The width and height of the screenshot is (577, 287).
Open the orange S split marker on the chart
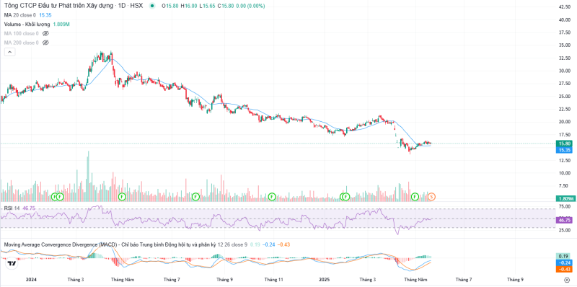pyautogui.click(x=432, y=197)
